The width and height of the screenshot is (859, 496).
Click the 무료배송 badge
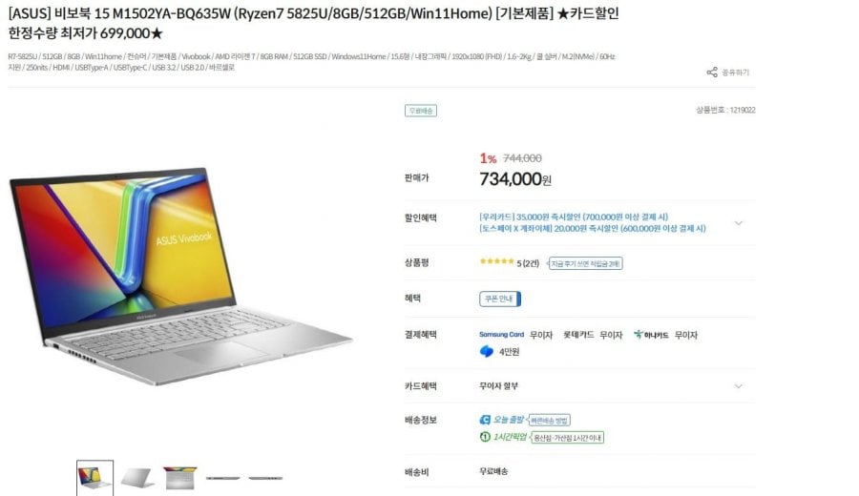pos(421,111)
